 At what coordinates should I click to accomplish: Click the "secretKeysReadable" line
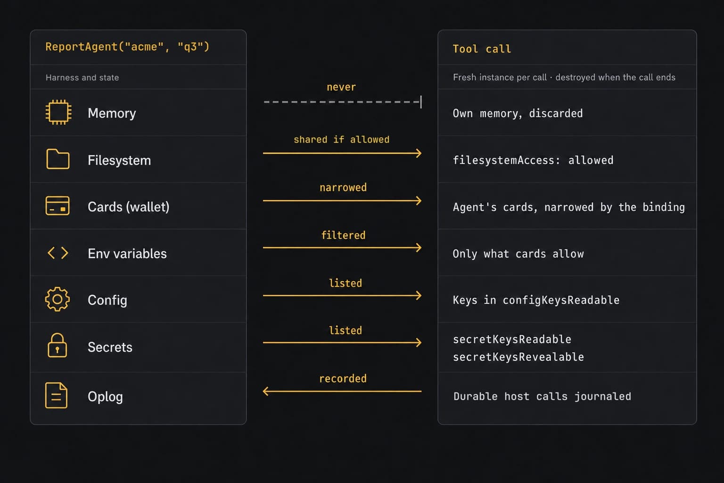(512, 339)
